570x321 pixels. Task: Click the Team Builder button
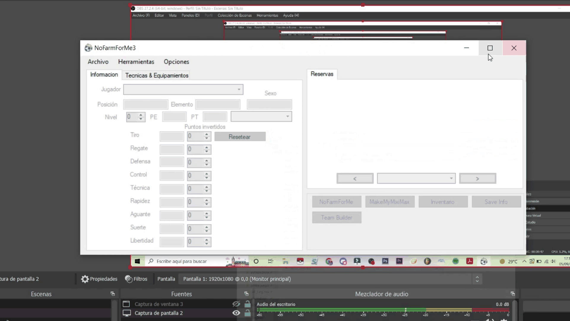click(x=337, y=217)
